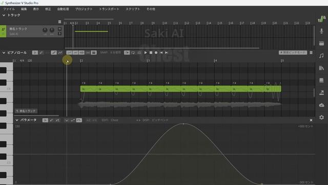Collapse the ピアノロール panel chevron

point(4,52)
